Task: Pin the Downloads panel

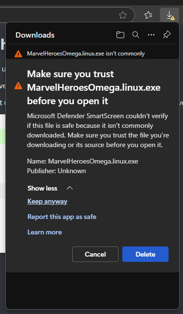Action: (167, 35)
